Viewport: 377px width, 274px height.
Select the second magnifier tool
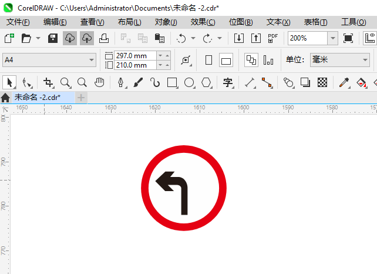click(82, 82)
